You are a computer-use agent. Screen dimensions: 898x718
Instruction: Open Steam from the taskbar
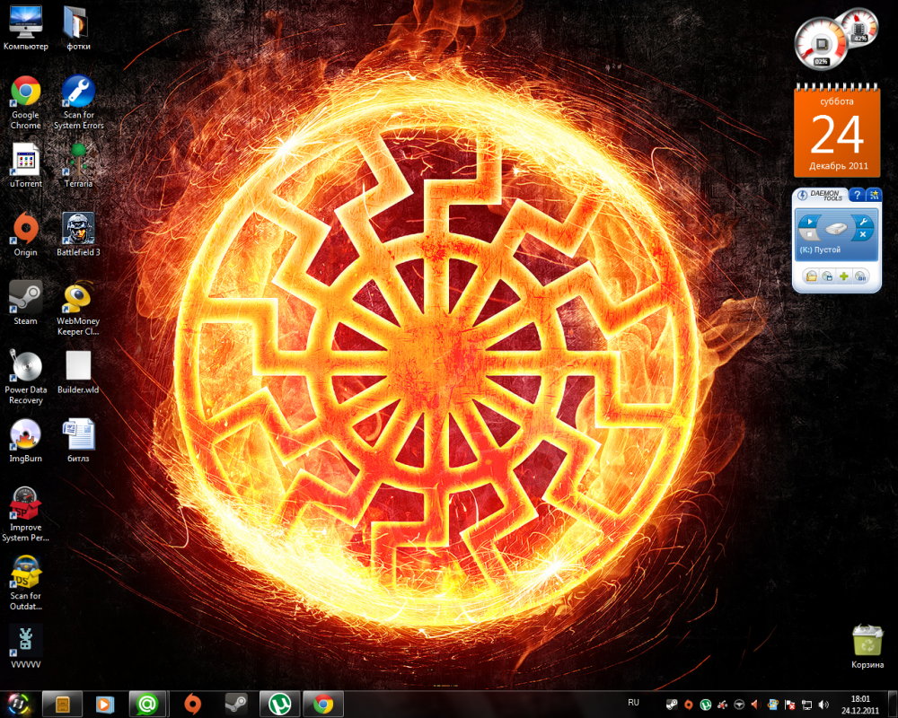pos(236,705)
